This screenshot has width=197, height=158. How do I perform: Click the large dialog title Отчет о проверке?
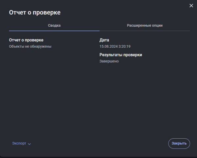point(34,12)
